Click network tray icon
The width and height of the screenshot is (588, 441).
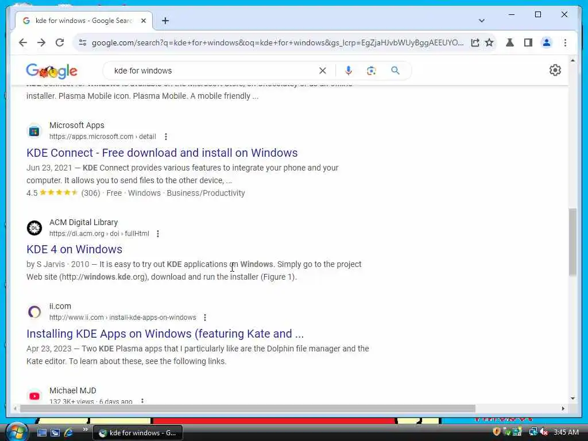click(x=532, y=432)
